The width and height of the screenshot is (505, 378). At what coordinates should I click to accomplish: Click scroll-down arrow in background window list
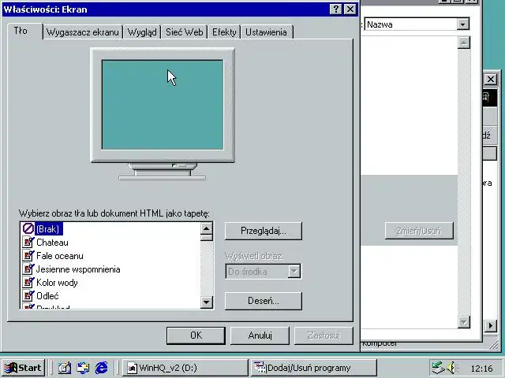(x=464, y=322)
